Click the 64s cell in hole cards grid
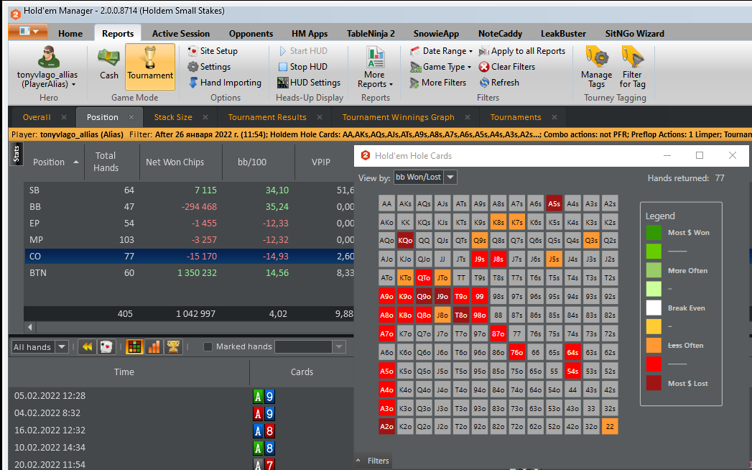This screenshot has width=752, height=470. (x=572, y=352)
